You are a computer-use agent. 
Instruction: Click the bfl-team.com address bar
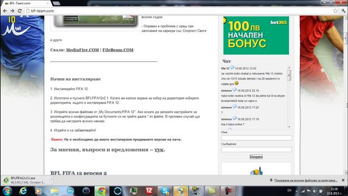pos(178,11)
